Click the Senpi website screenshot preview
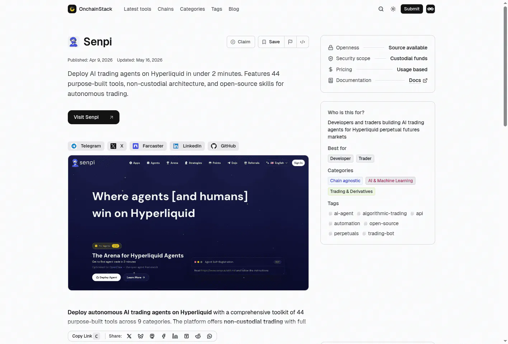Viewport: 508px width, 344px height. tap(188, 223)
